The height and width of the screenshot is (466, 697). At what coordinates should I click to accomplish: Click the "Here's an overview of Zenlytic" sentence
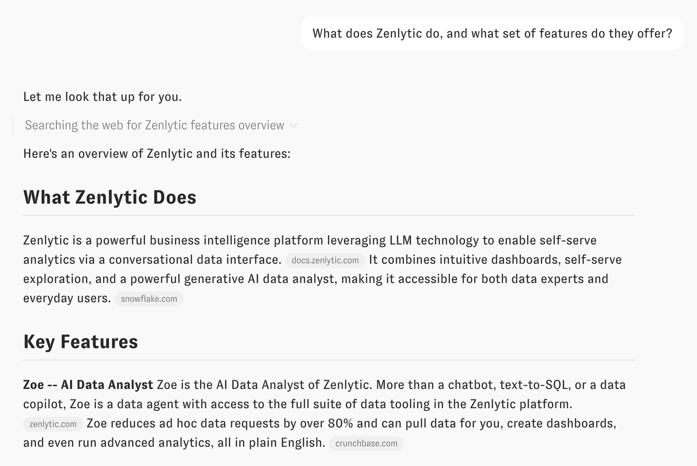[x=157, y=154]
